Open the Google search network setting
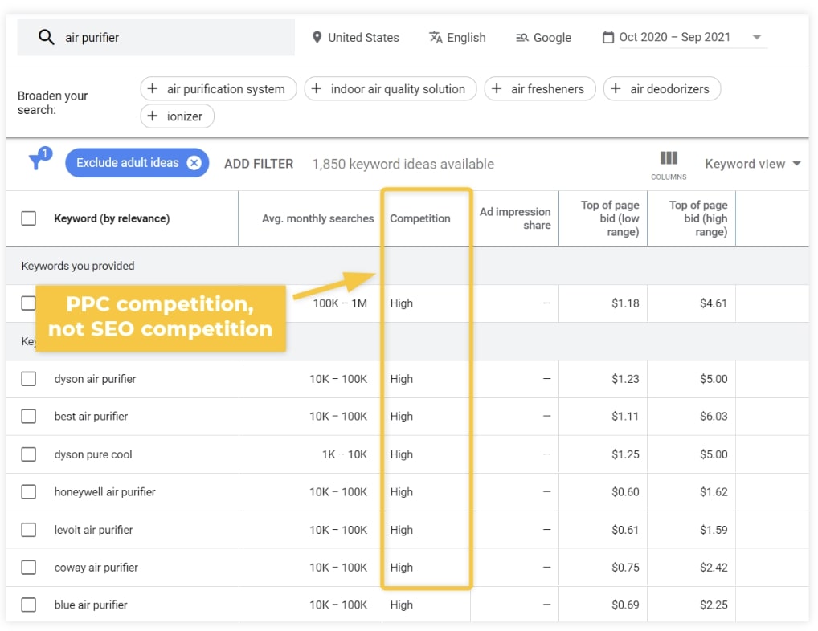Image resolution: width=818 pixels, height=631 pixels. coord(543,38)
